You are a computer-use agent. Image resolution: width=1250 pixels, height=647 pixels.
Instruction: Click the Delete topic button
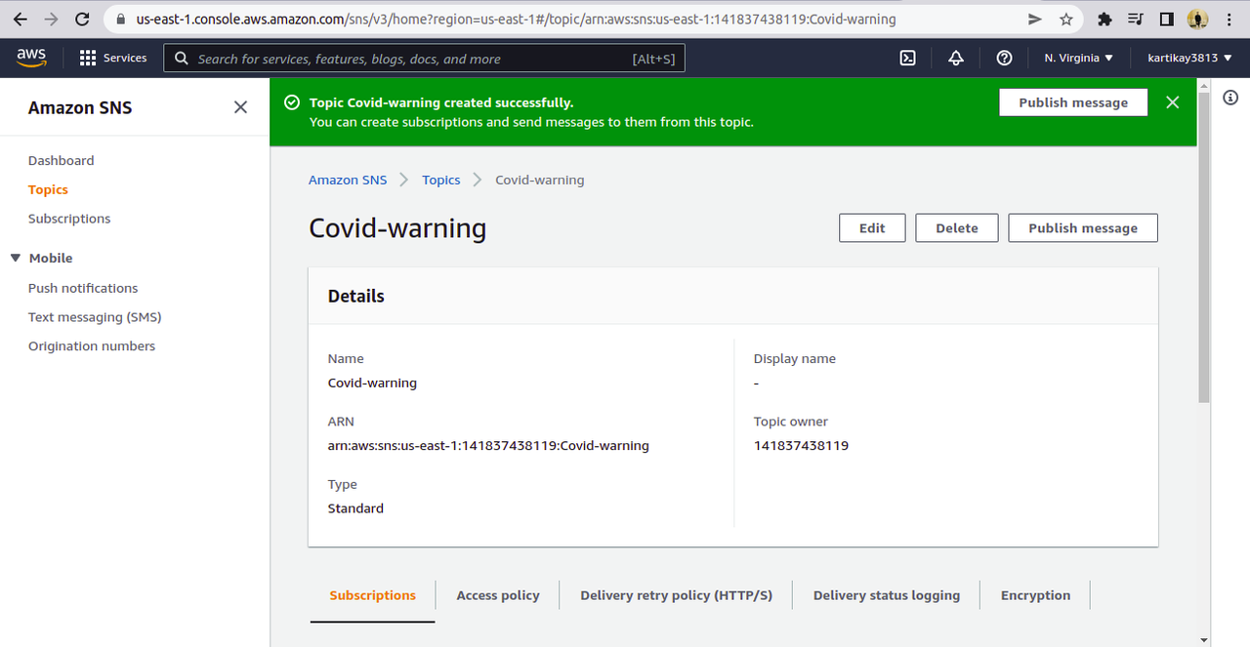(957, 227)
